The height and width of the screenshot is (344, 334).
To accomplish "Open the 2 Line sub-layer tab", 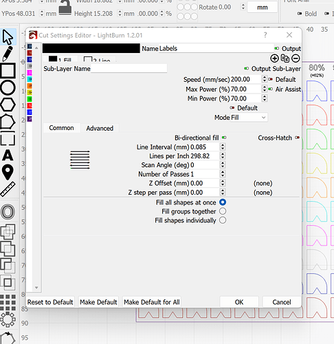I will [x=98, y=59].
